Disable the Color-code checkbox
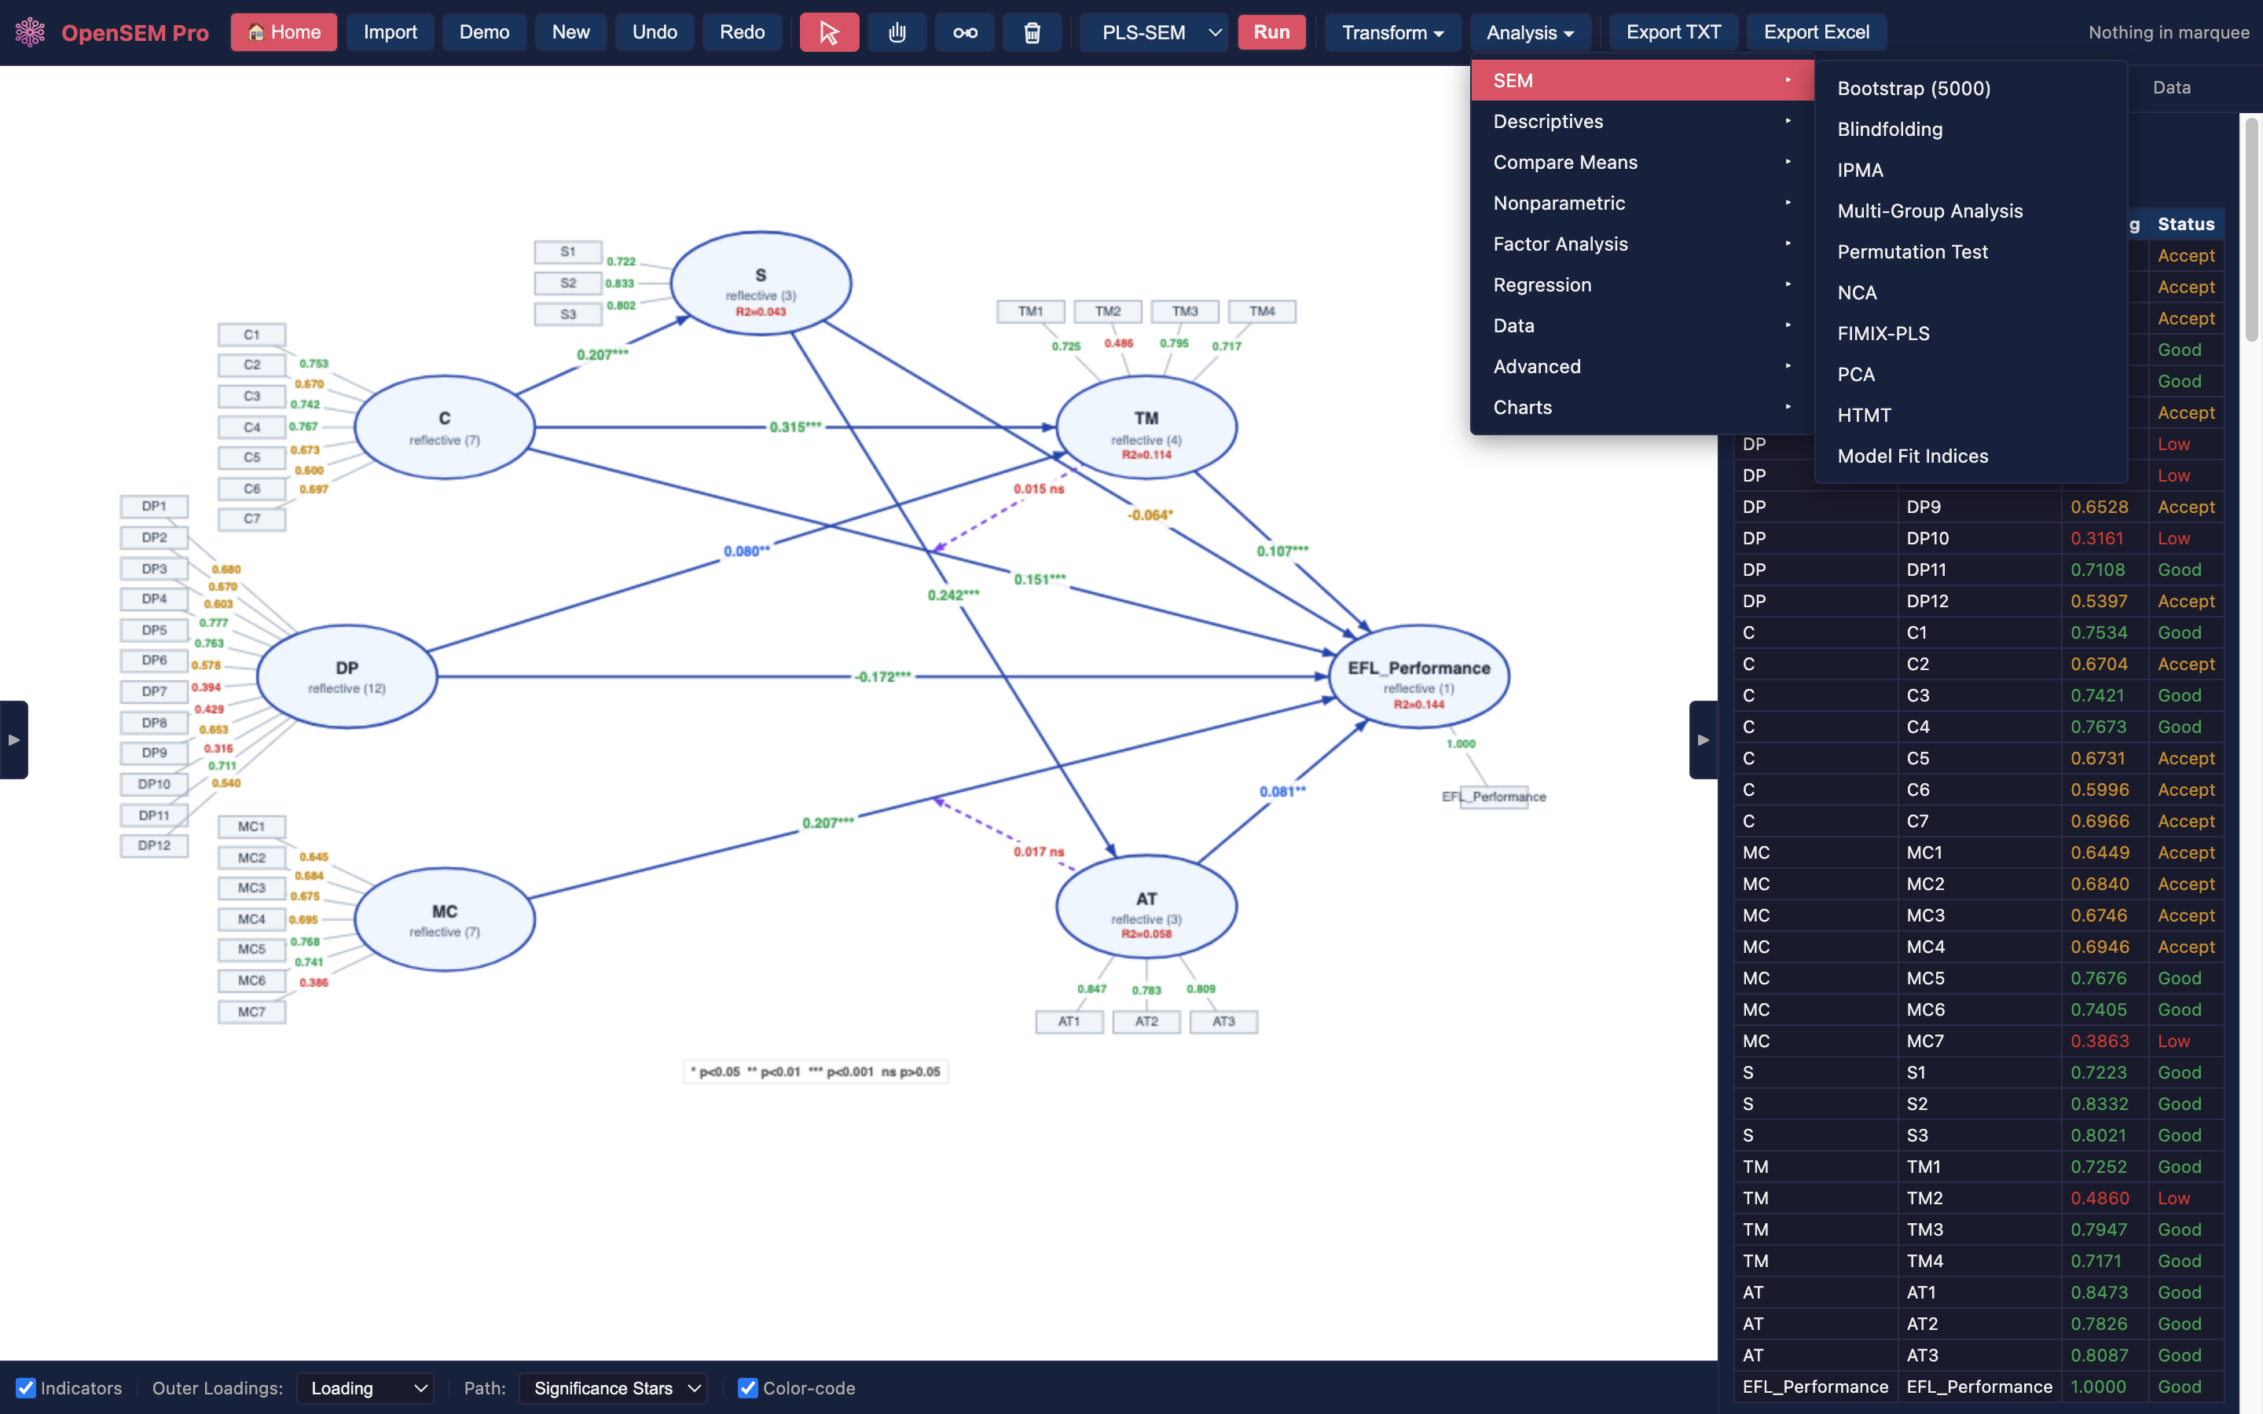 click(x=747, y=1388)
